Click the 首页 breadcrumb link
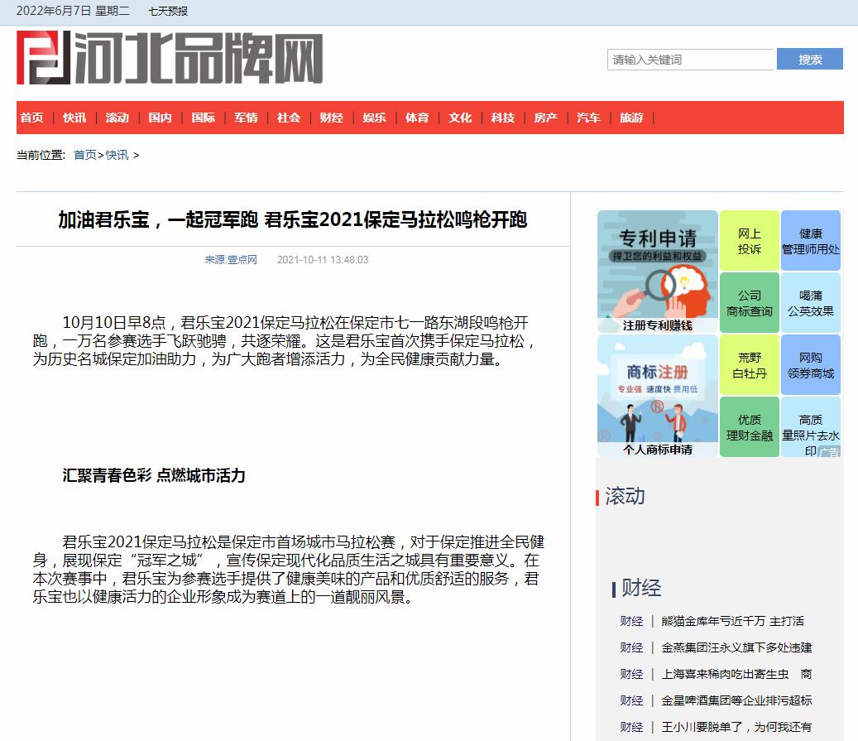 coord(85,155)
